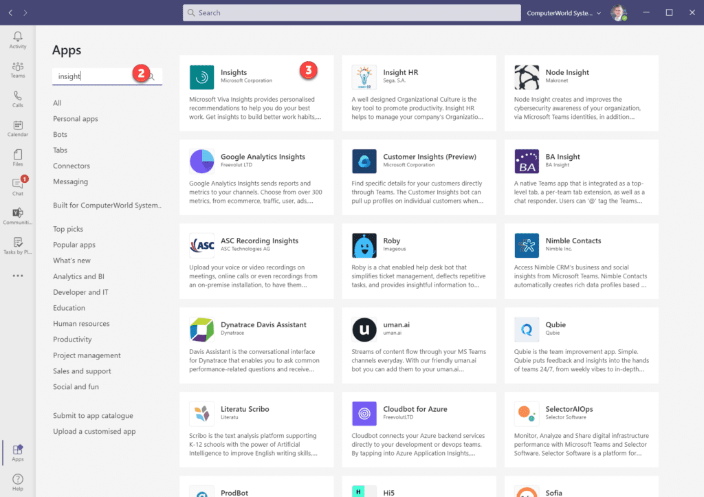Screen dimensions: 704x497
Task: Go back with the left arrow
Action: pyautogui.click(x=10, y=12)
